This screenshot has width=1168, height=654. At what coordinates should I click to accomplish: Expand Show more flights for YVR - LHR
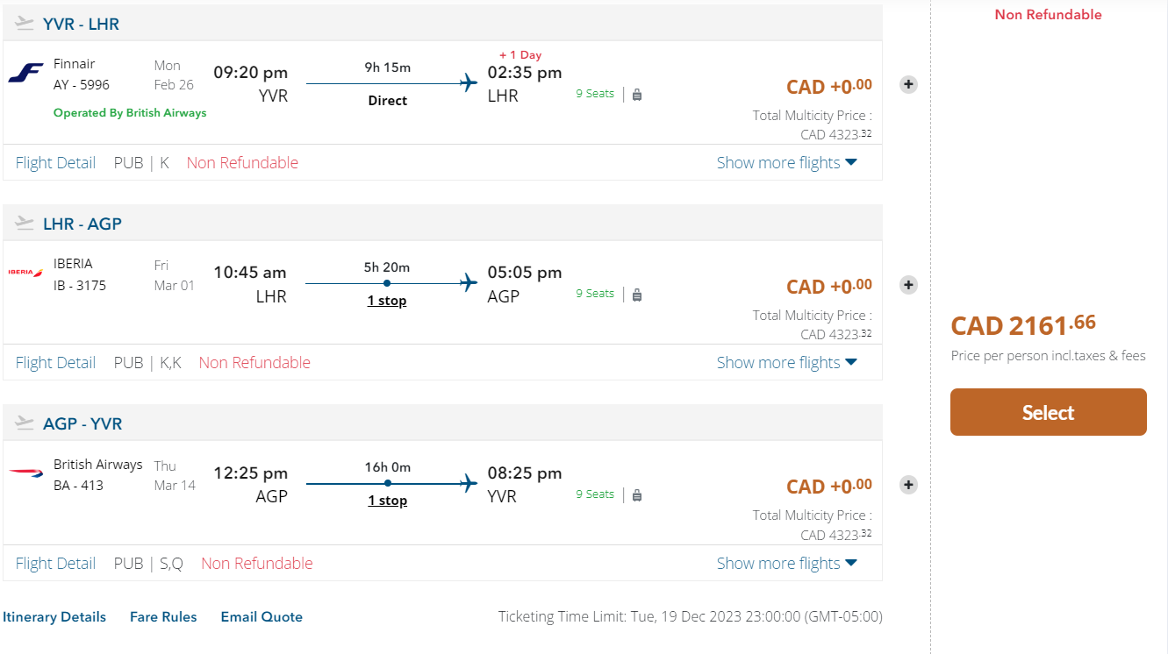point(786,163)
